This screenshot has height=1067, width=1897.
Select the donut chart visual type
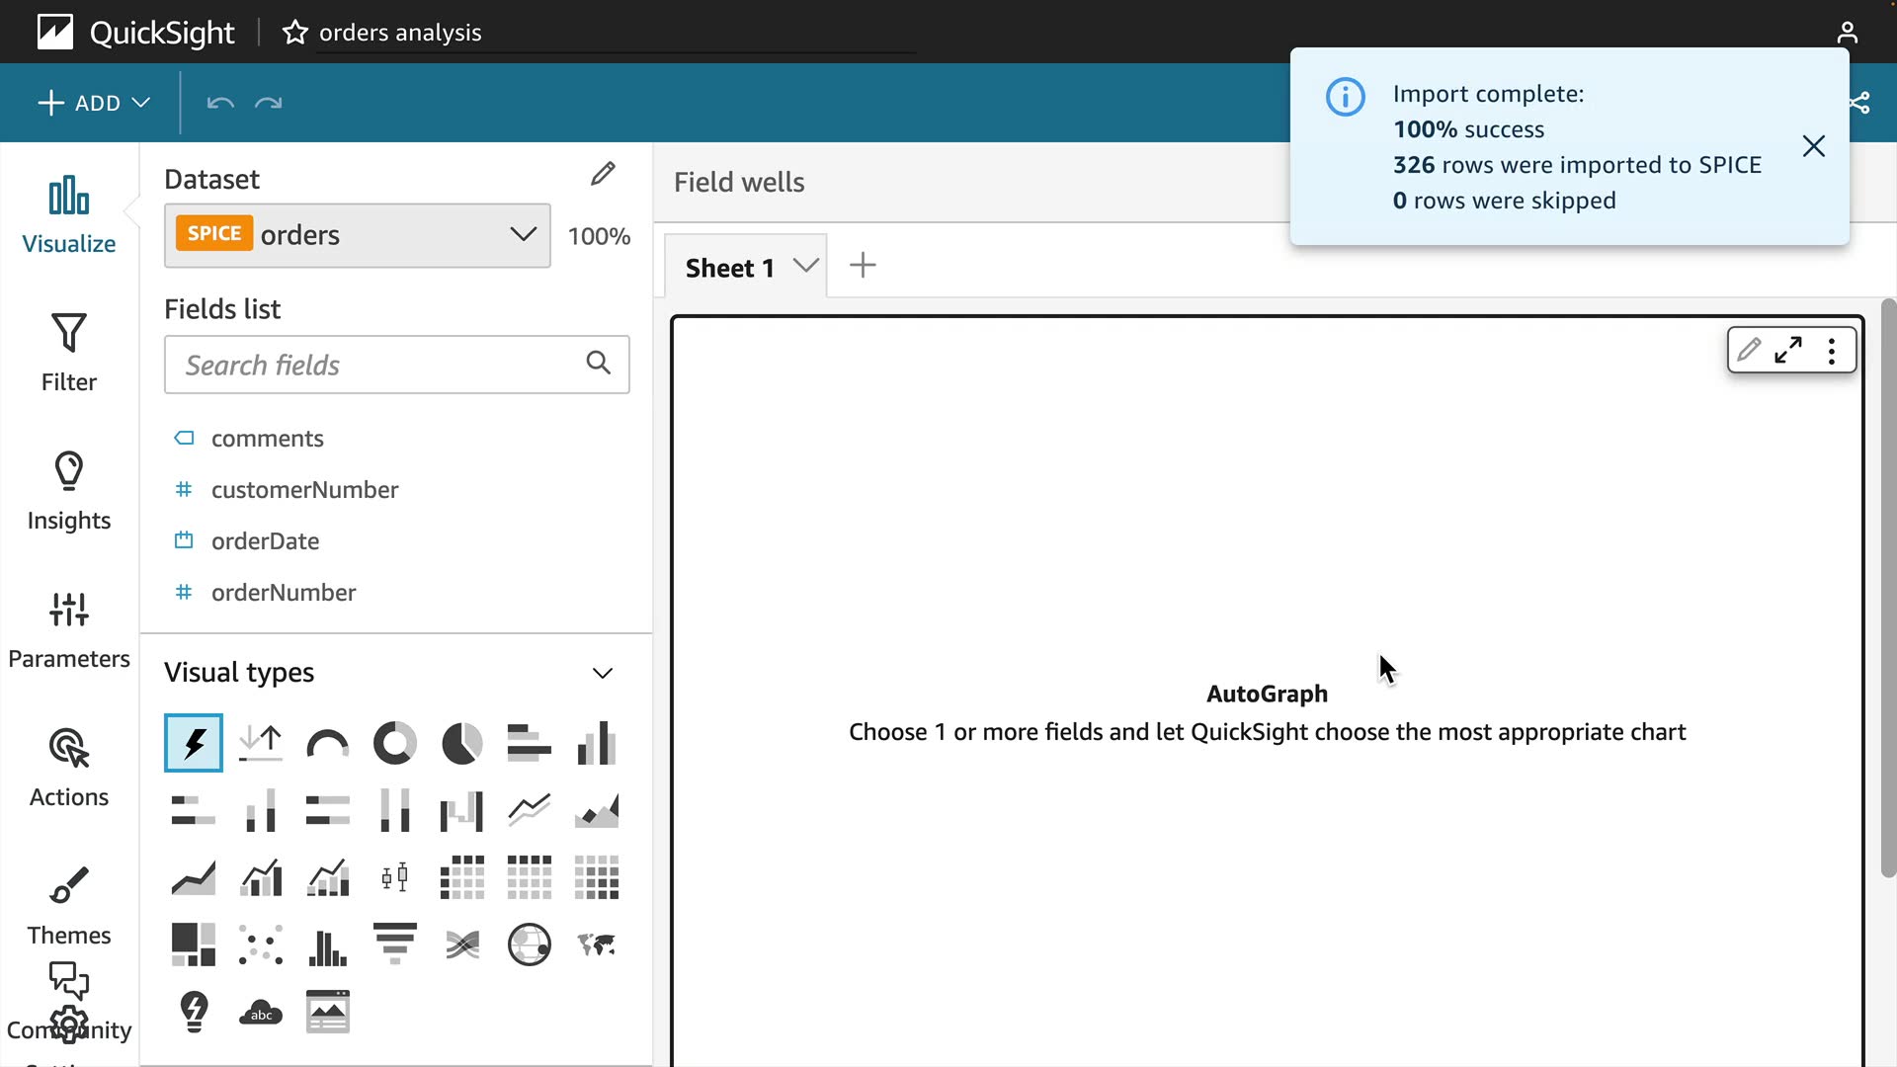click(394, 744)
